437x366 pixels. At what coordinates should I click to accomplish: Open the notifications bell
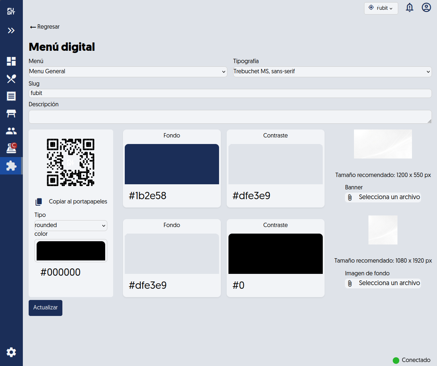click(x=410, y=8)
